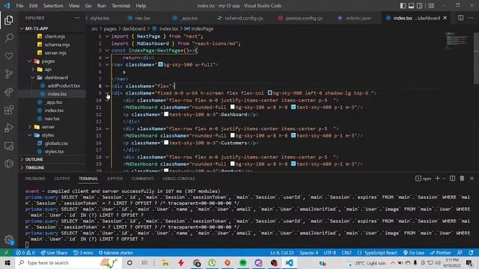Image resolution: width=479 pixels, height=269 pixels.
Task: Open the File menu
Action: pos(19,5)
